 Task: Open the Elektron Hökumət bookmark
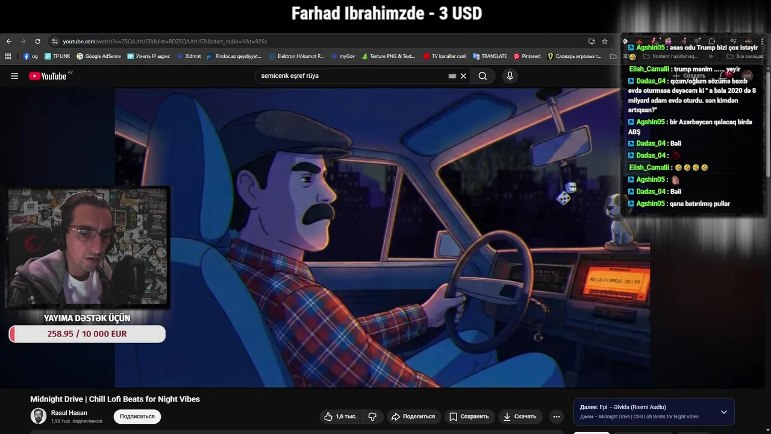tap(296, 56)
